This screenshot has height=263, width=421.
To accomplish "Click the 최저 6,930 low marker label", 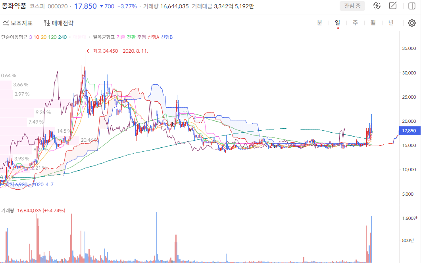I will (x=28, y=185).
